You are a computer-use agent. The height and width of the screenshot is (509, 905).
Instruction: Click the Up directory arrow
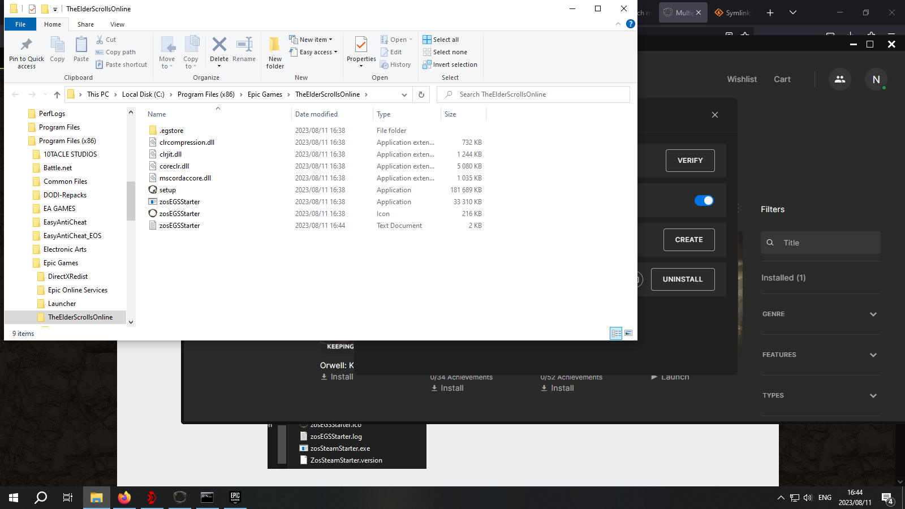[57, 94]
